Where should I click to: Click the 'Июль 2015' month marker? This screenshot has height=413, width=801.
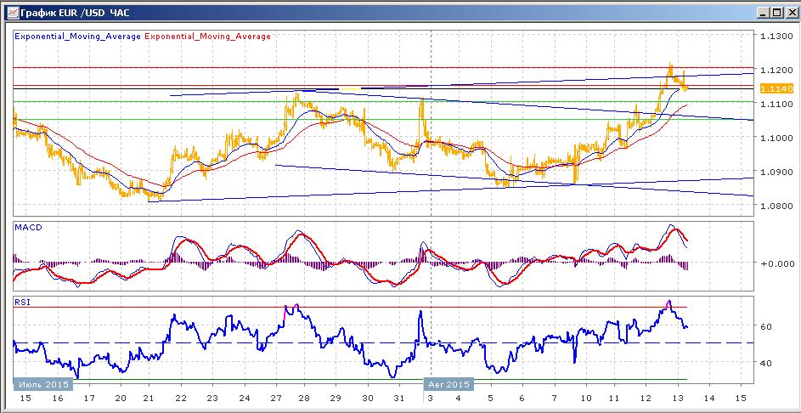42,384
